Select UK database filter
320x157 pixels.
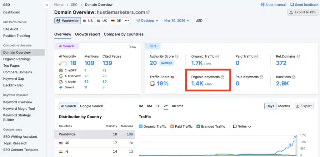click(102, 21)
